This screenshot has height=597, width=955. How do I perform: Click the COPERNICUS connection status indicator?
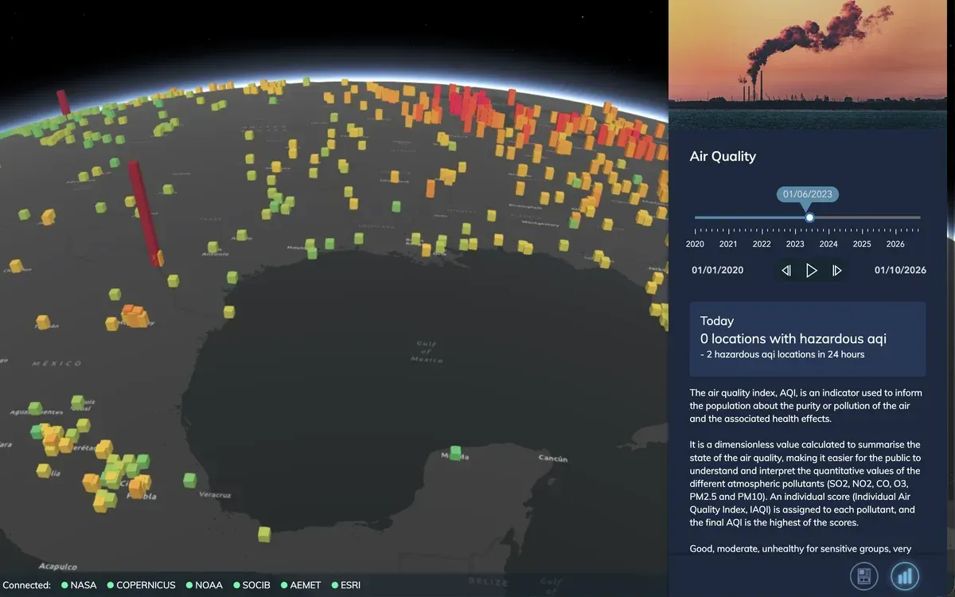[x=141, y=585]
